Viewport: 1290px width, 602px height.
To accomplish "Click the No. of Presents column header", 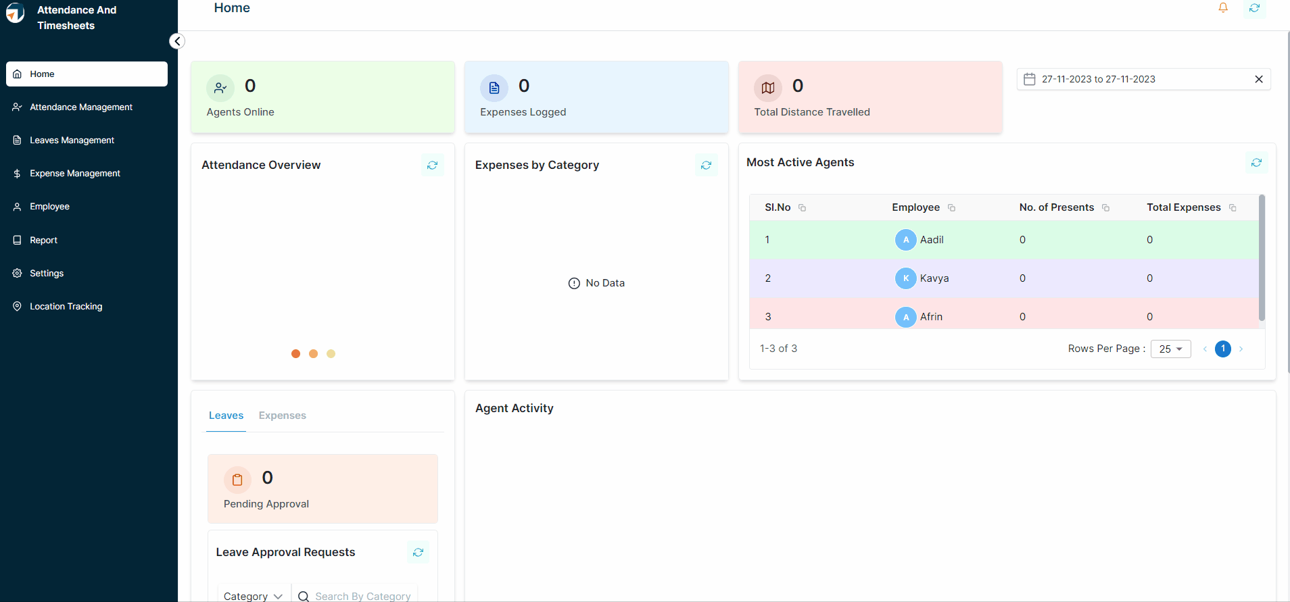I will coord(1057,207).
